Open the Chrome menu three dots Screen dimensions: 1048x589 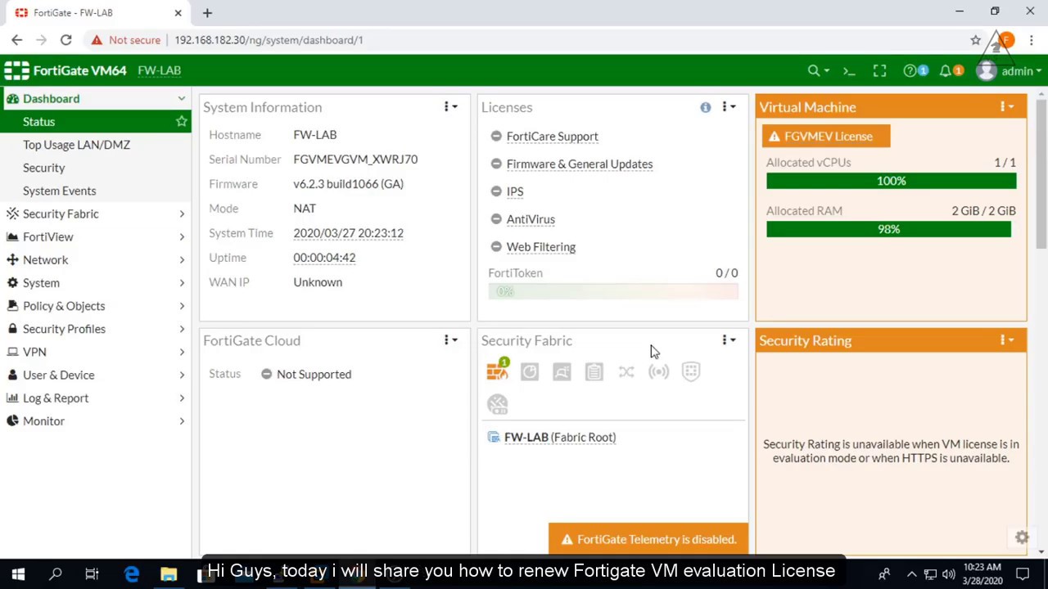point(1032,40)
